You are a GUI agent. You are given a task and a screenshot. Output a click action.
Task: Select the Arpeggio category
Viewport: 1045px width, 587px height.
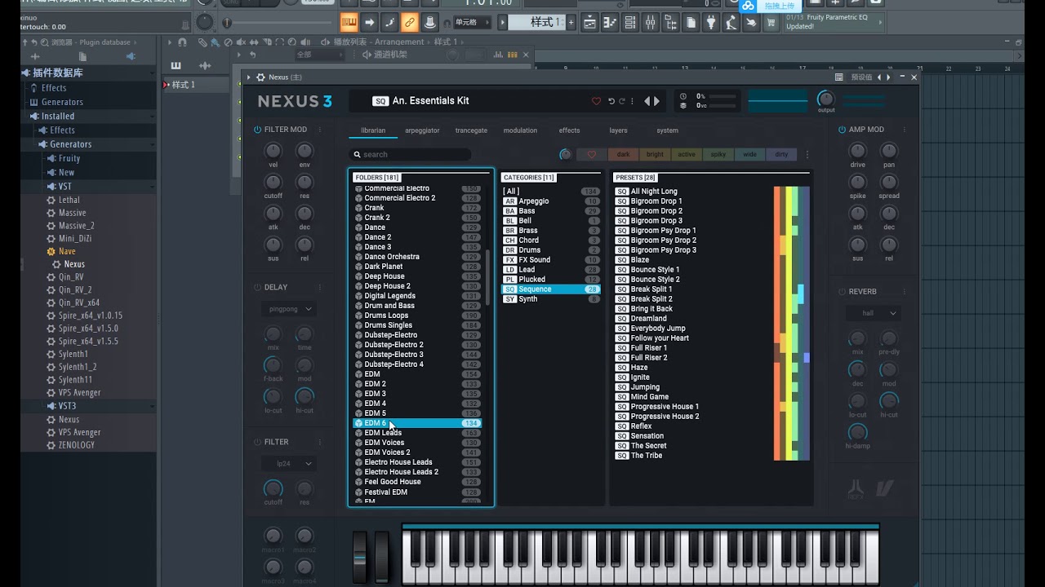[550, 201]
